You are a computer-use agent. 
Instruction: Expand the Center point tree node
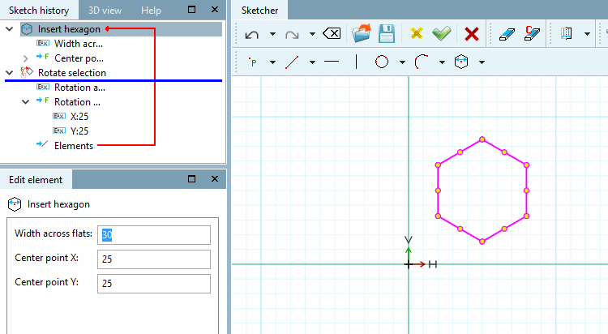[x=26, y=58]
